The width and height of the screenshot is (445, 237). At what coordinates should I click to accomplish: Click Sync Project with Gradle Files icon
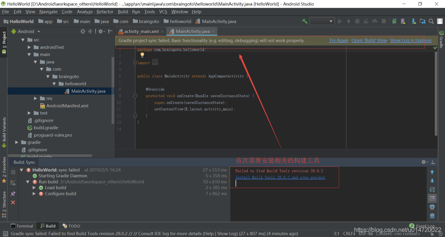(394, 21)
